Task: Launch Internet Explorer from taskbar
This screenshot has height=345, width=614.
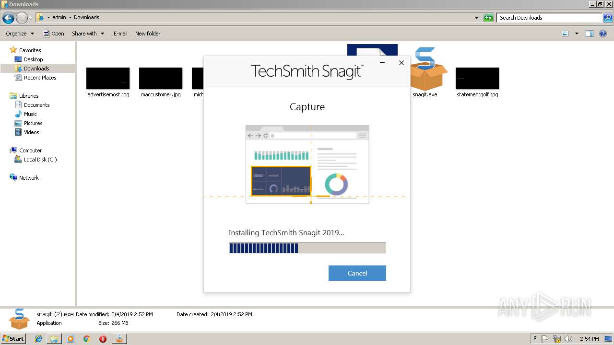Action: point(38,339)
